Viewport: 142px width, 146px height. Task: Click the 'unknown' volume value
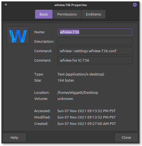(x=65, y=99)
